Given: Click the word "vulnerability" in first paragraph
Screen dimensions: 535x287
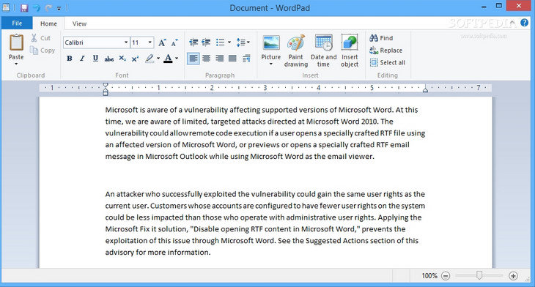Looking at the screenshot, I should pos(206,110).
